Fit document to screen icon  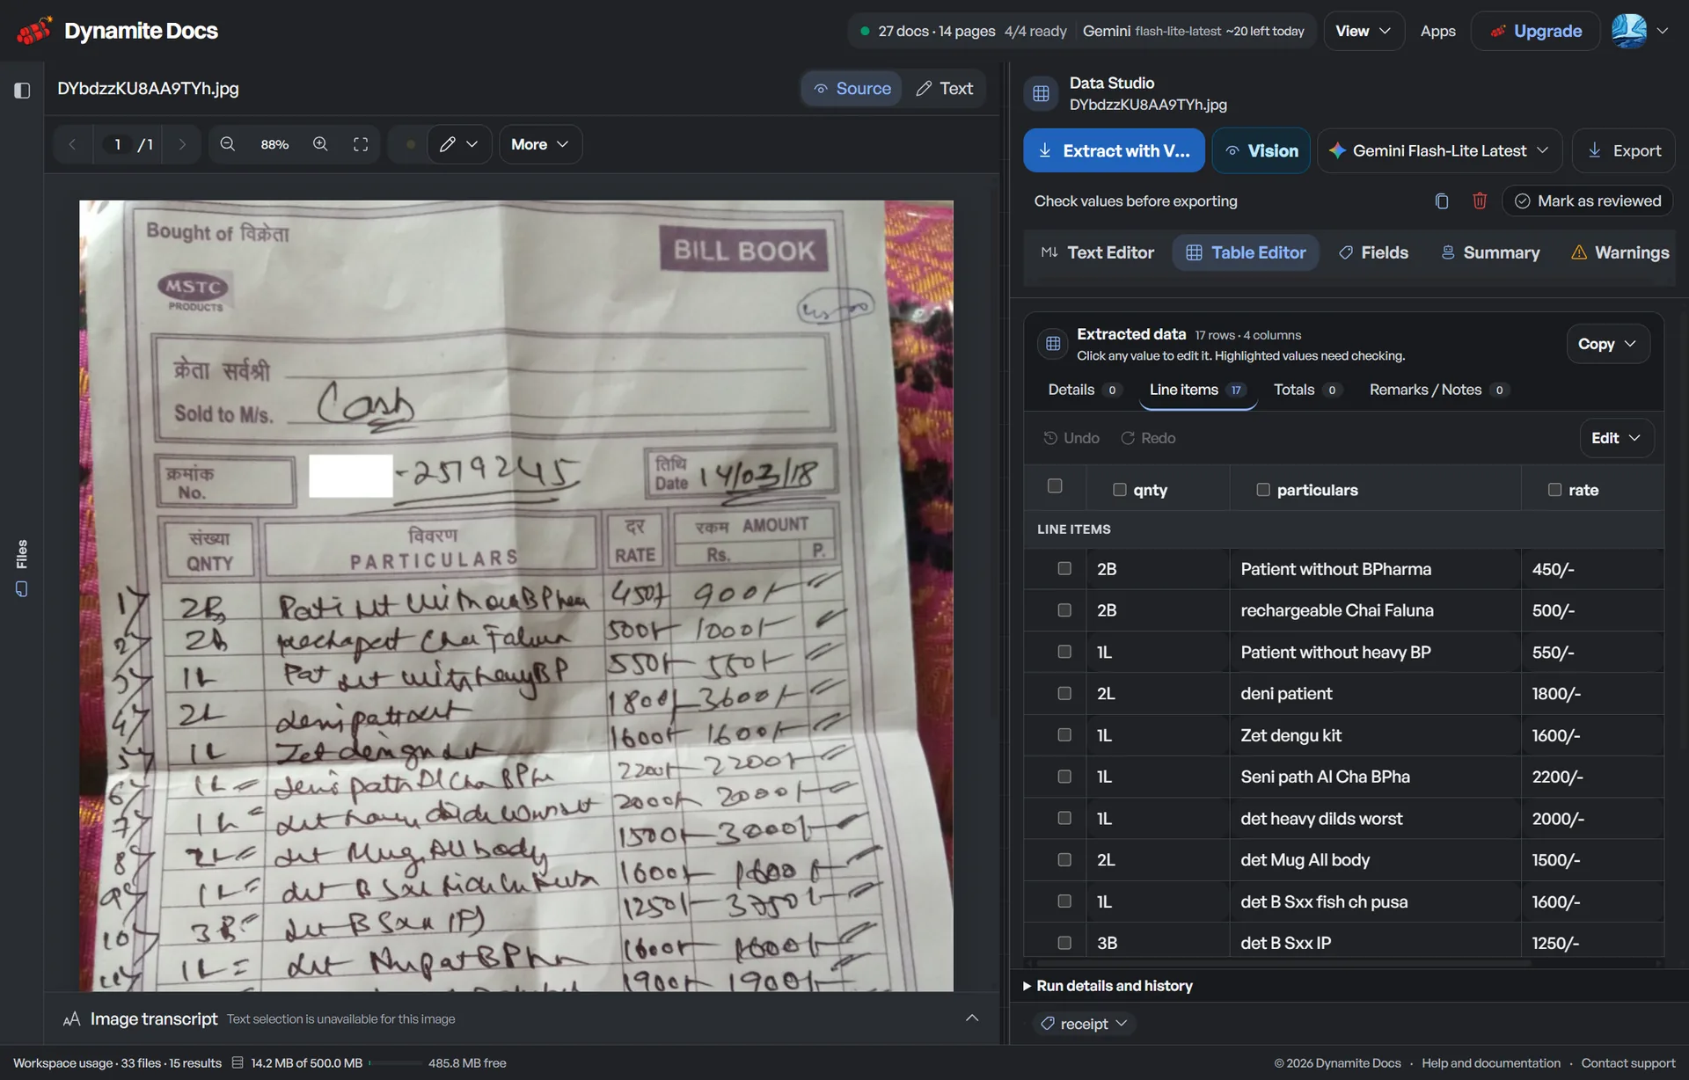click(x=361, y=144)
